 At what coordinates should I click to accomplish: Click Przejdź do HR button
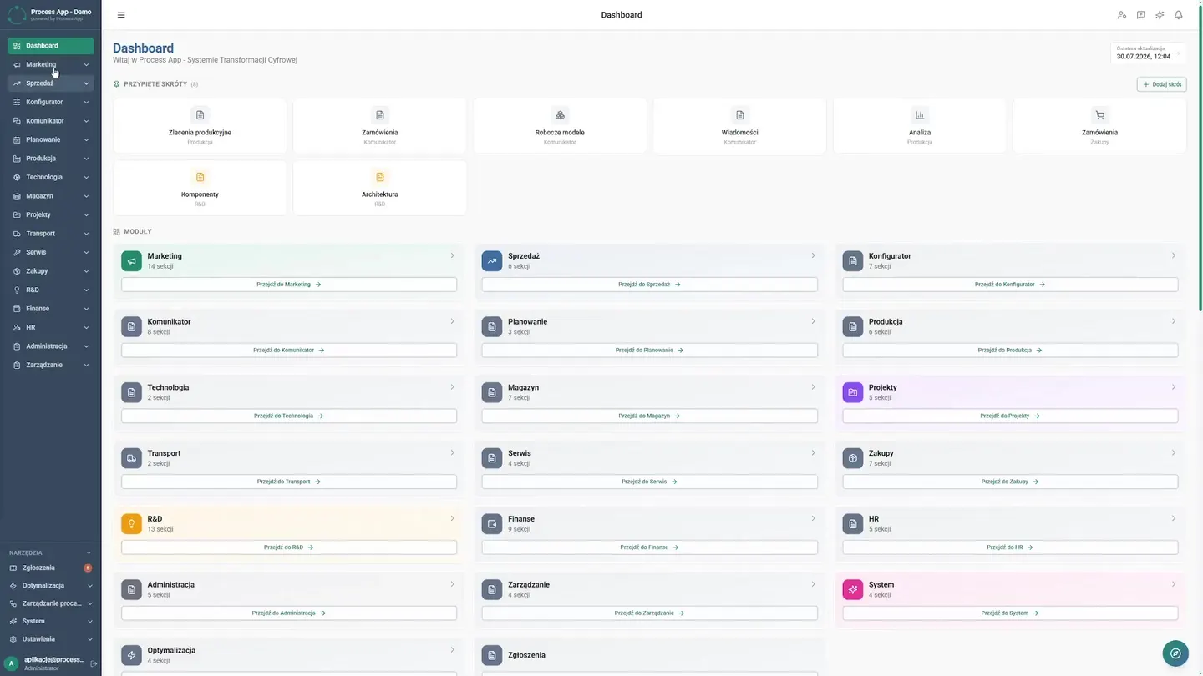pos(1010,547)
